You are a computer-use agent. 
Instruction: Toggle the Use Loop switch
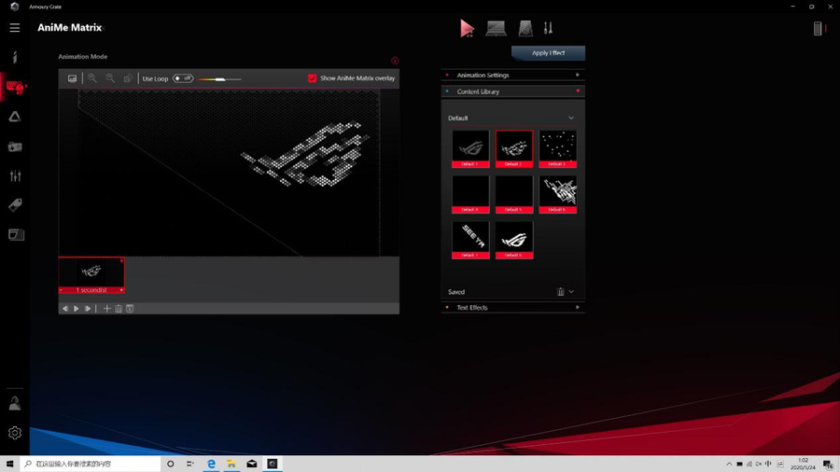point(183,78)
